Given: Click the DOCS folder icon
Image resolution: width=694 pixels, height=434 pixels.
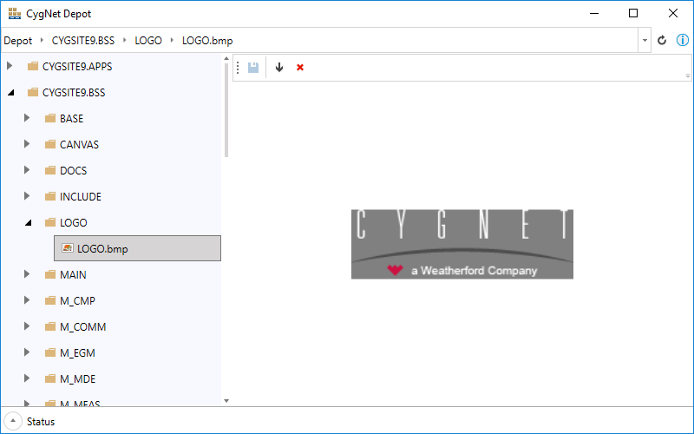Looking at the screenshot, I should [50, 170].
